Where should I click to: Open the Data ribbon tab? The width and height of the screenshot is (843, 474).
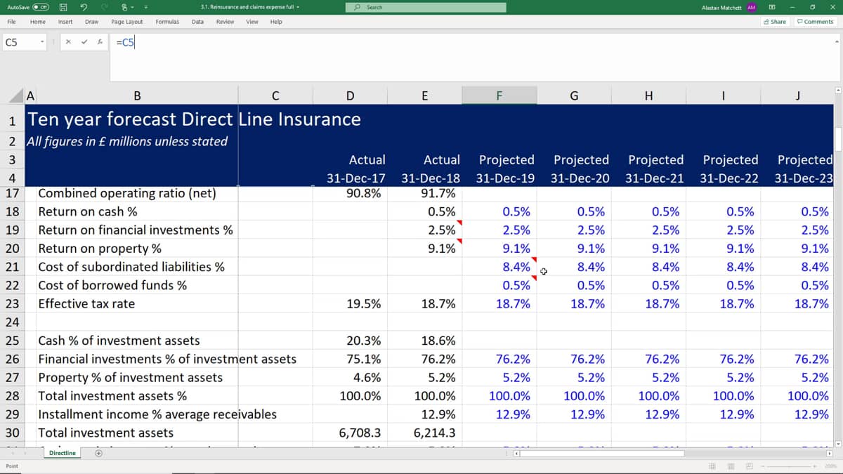(x=198, y=22)
